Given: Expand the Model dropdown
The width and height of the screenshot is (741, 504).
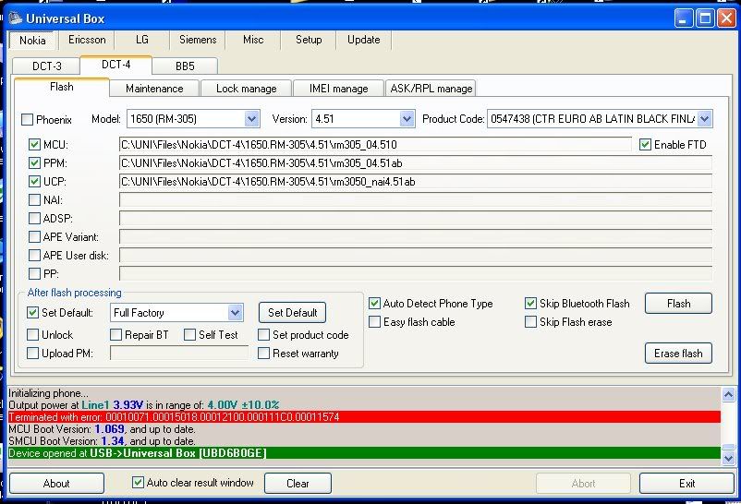Looking at the screenshot, I should (x=252, y=118).
